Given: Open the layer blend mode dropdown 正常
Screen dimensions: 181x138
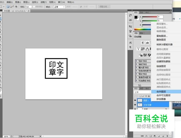Looking at the screenshot, I should point(142,92).
